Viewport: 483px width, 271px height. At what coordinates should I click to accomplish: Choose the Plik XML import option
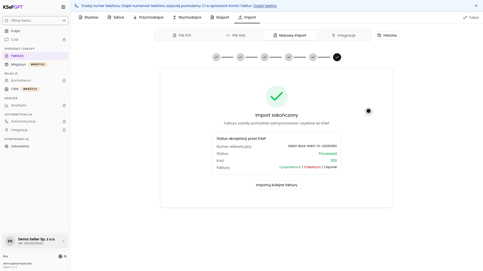(x=236, y=35)
